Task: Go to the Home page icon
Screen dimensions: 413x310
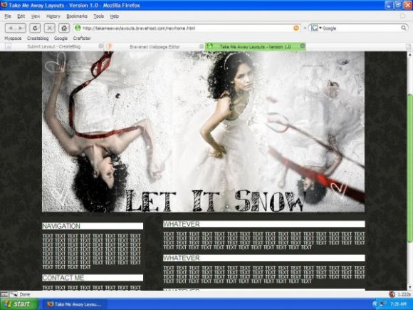Action: click(x=64, y=28)
